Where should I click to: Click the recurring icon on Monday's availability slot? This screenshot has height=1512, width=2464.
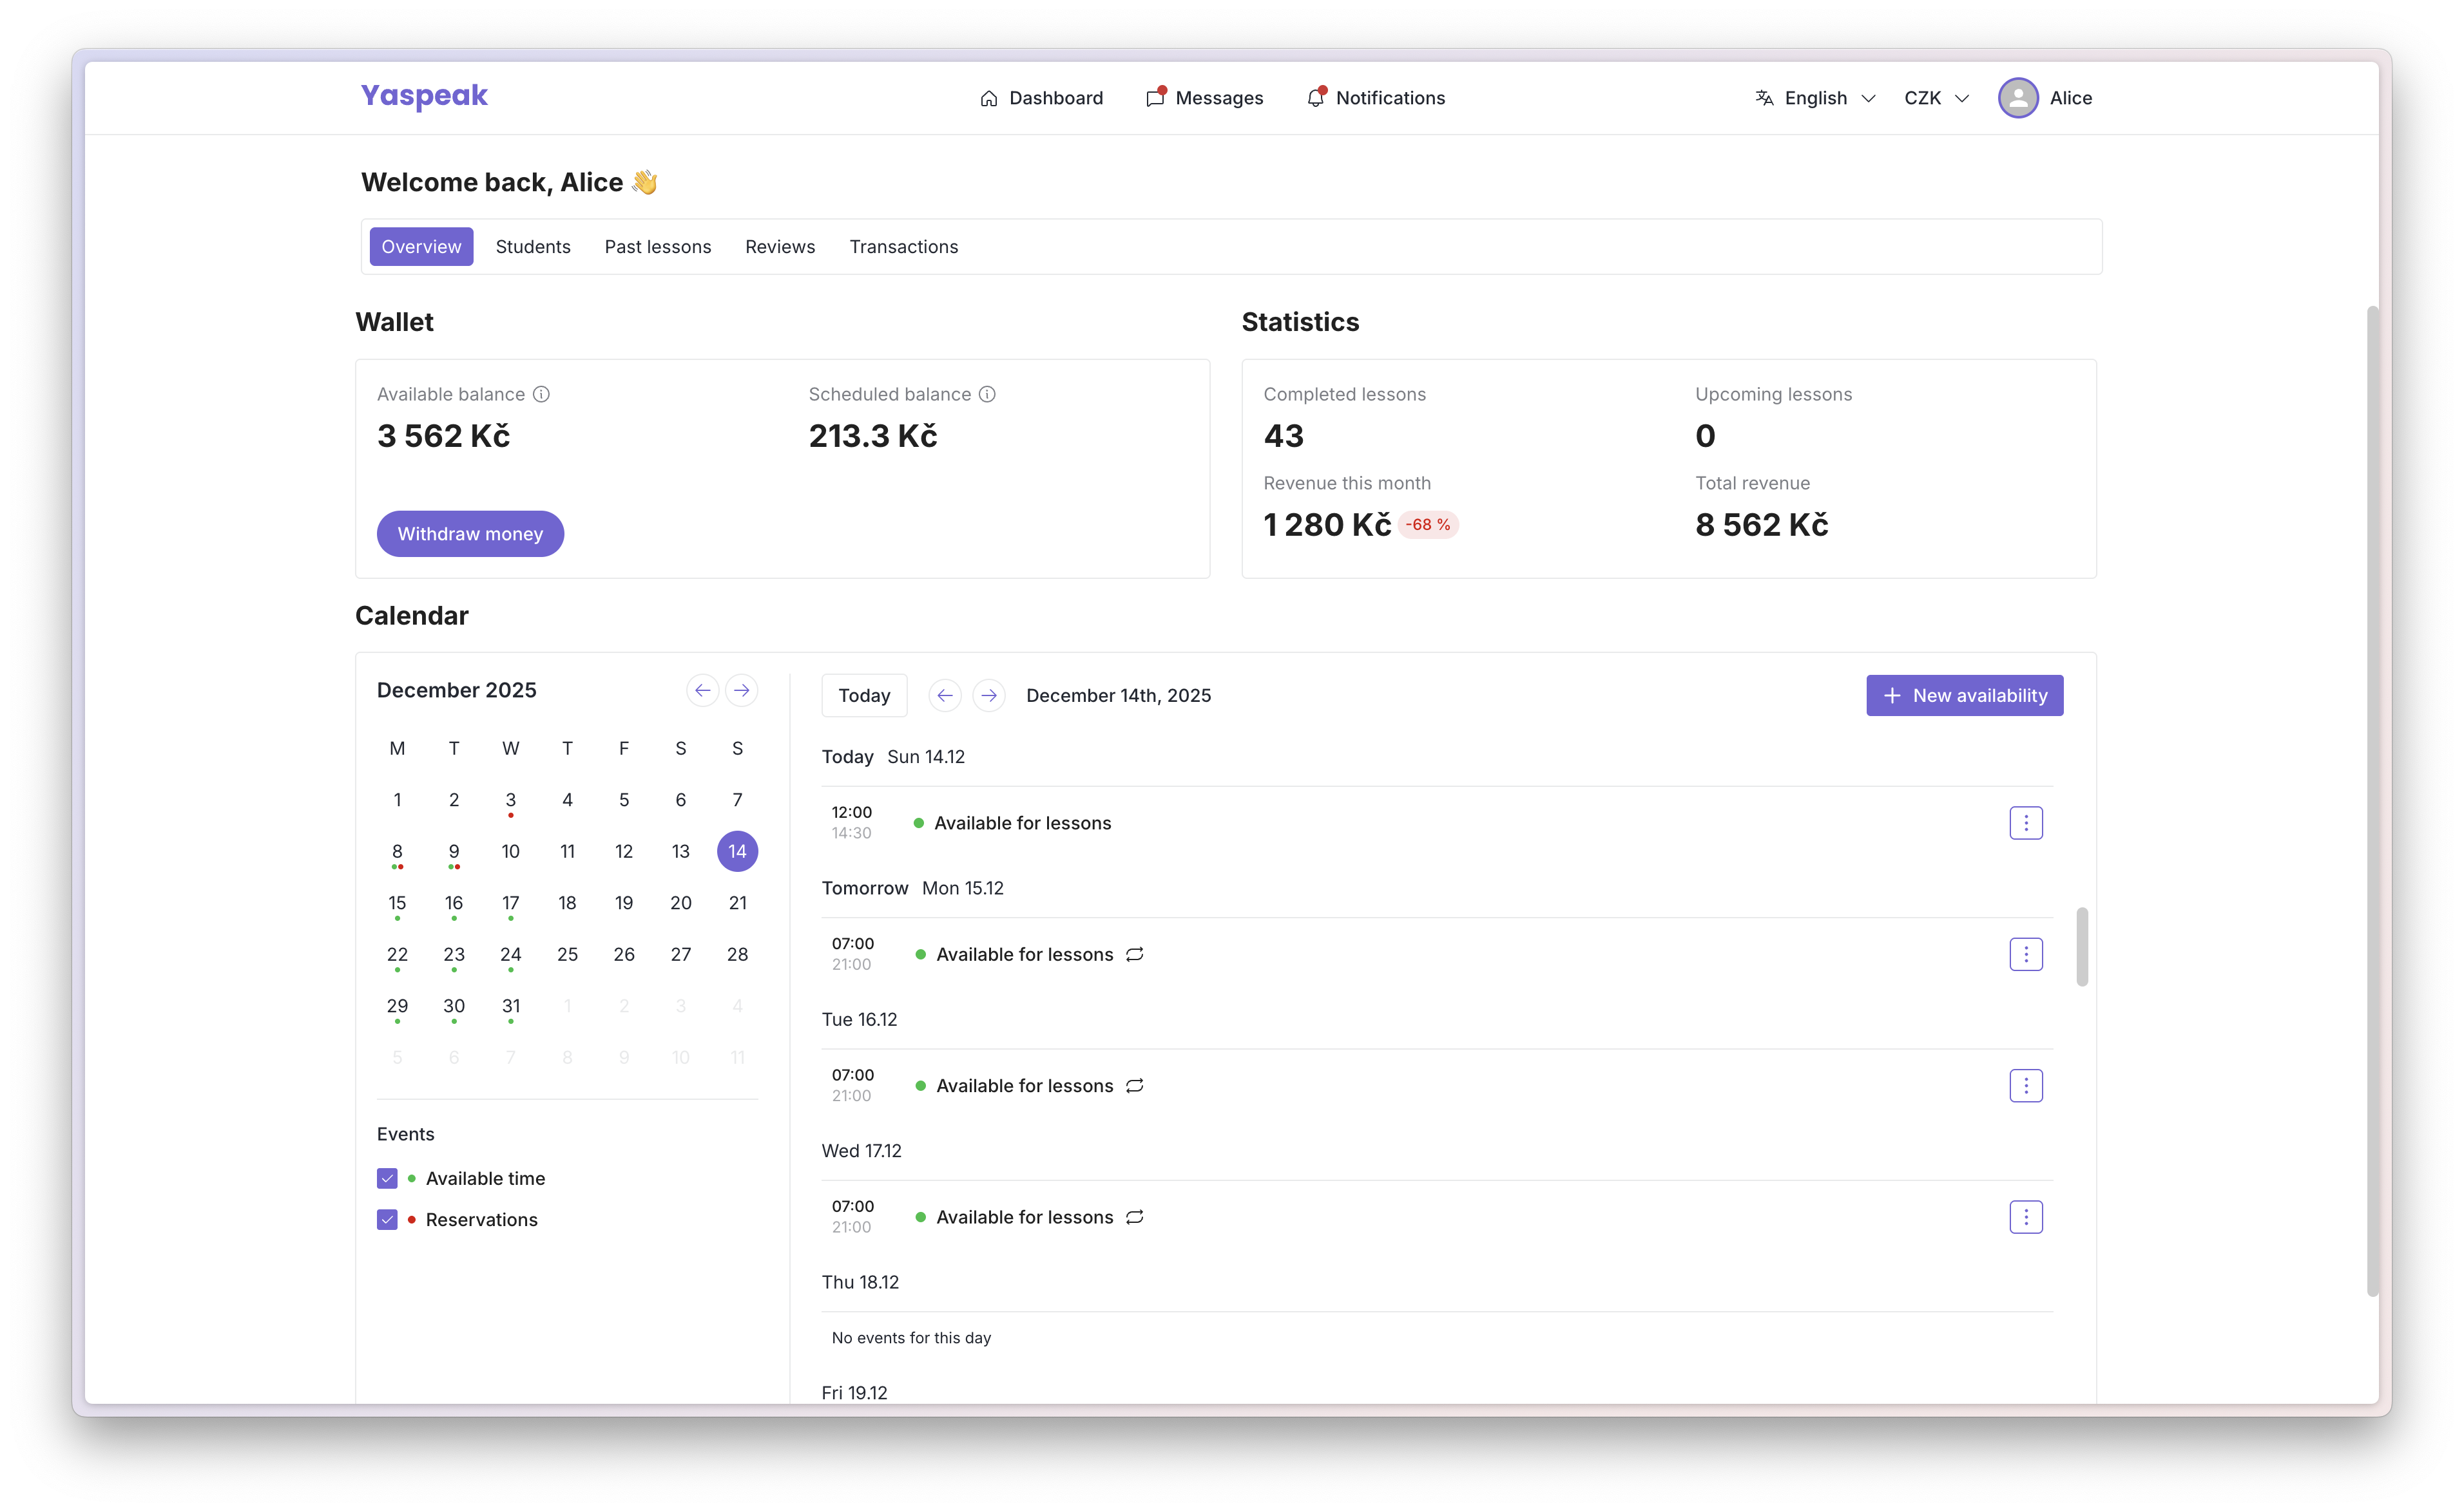(1133, 955)
